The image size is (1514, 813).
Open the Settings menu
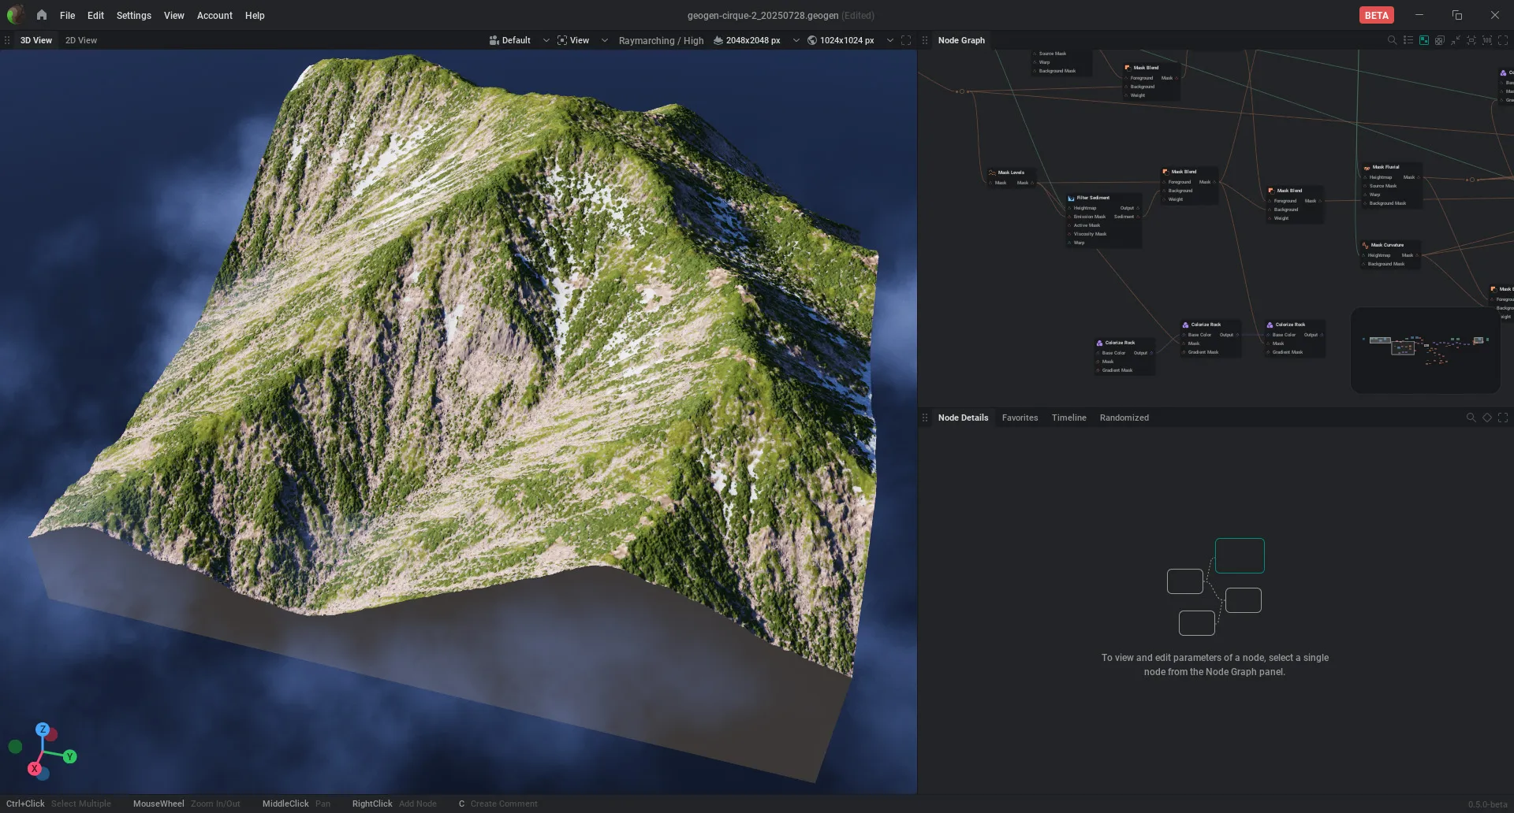coord(133,15)
